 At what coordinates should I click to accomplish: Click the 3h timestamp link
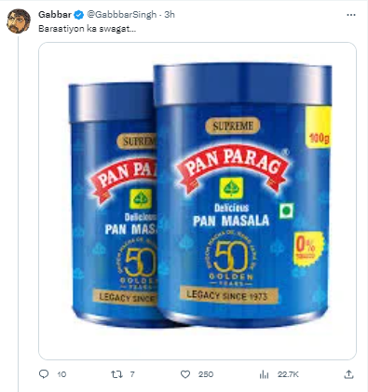coord(170,15)
